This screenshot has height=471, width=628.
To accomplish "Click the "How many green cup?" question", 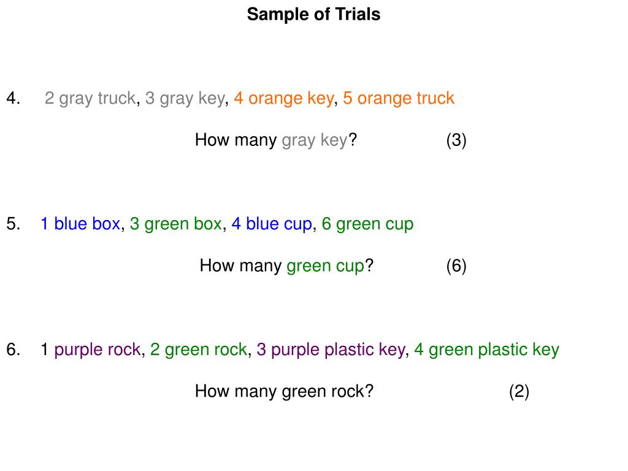I will (x=286, y=266).
